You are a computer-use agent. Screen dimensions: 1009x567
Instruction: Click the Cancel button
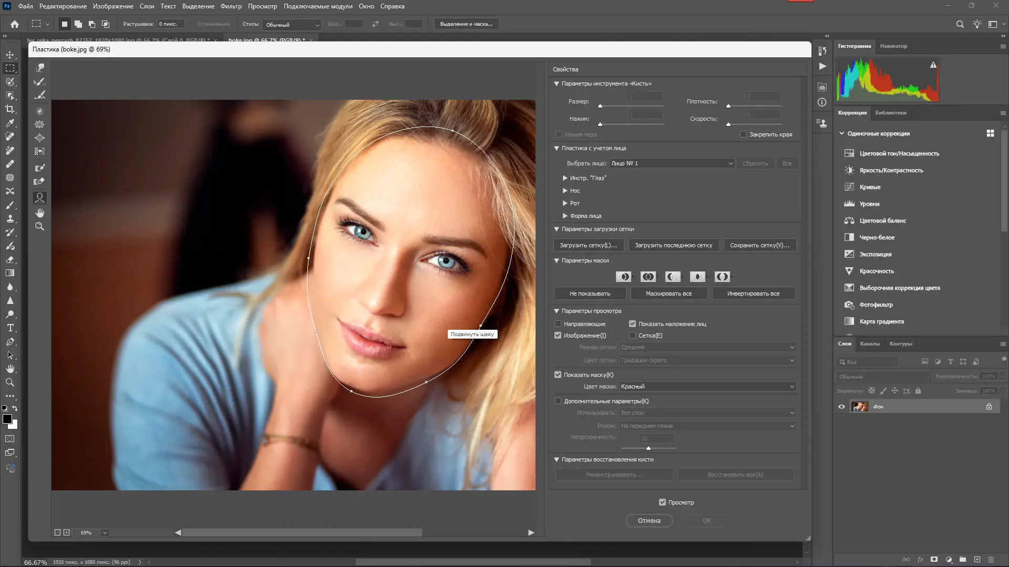[x=648, y=521]
